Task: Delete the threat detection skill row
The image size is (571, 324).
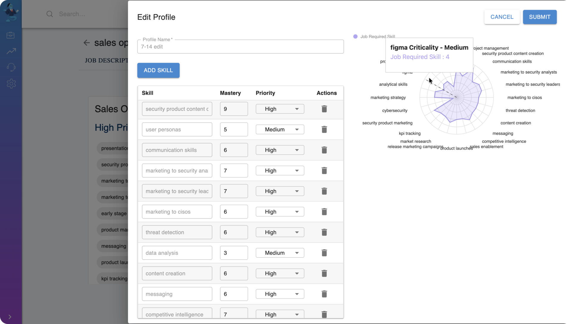Action: [x=324, y=232]
